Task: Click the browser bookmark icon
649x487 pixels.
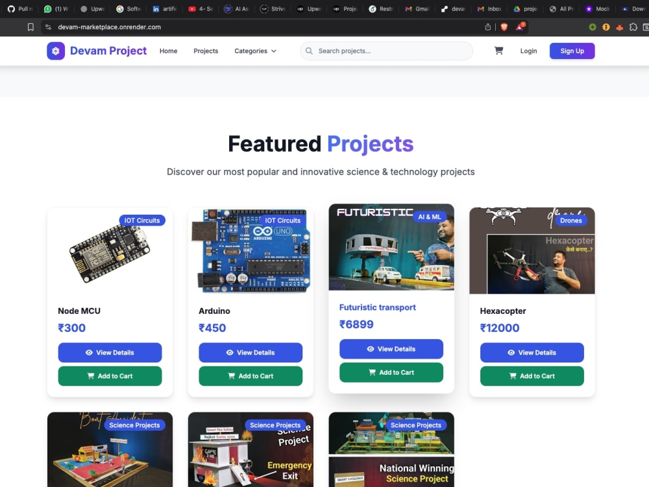Action: pos(31,27)
